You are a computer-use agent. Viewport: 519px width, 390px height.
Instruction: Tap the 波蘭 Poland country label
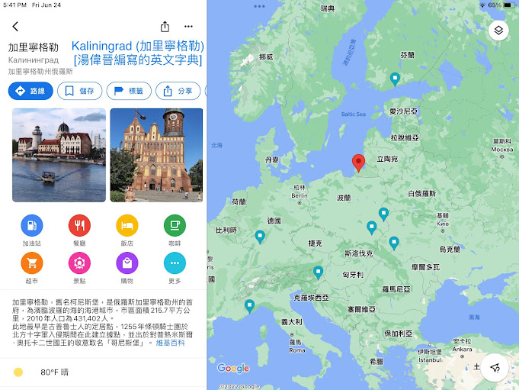click(344, 198)
